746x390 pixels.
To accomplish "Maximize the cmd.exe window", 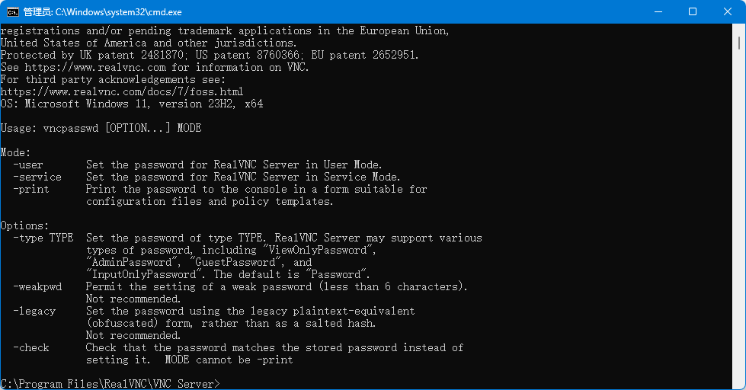I will 693,11.
